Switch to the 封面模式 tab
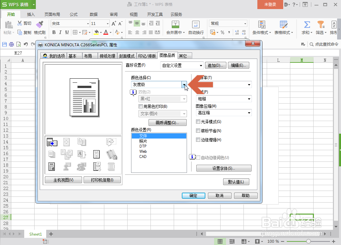 tap(127, 56)
